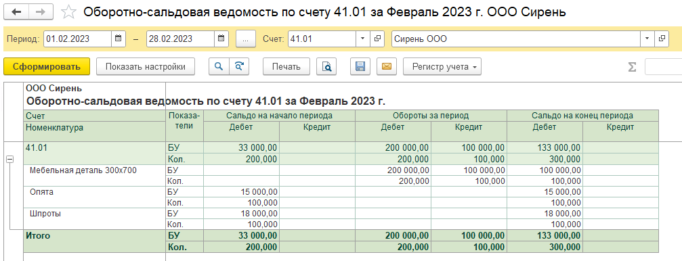Click the Сформировать button
Image resolution: width=682 pixels, height=261 pixels.
click(x=47, y=66)
